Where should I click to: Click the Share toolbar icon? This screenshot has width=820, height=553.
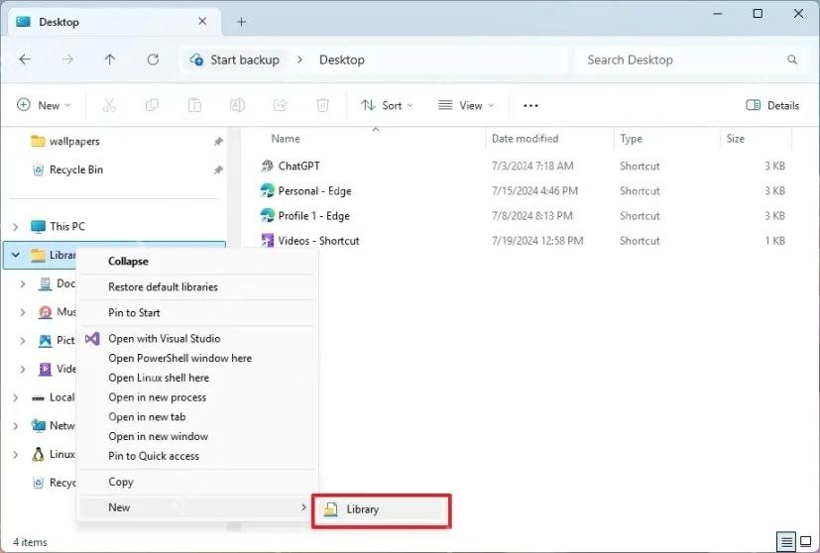click(281, 106)
